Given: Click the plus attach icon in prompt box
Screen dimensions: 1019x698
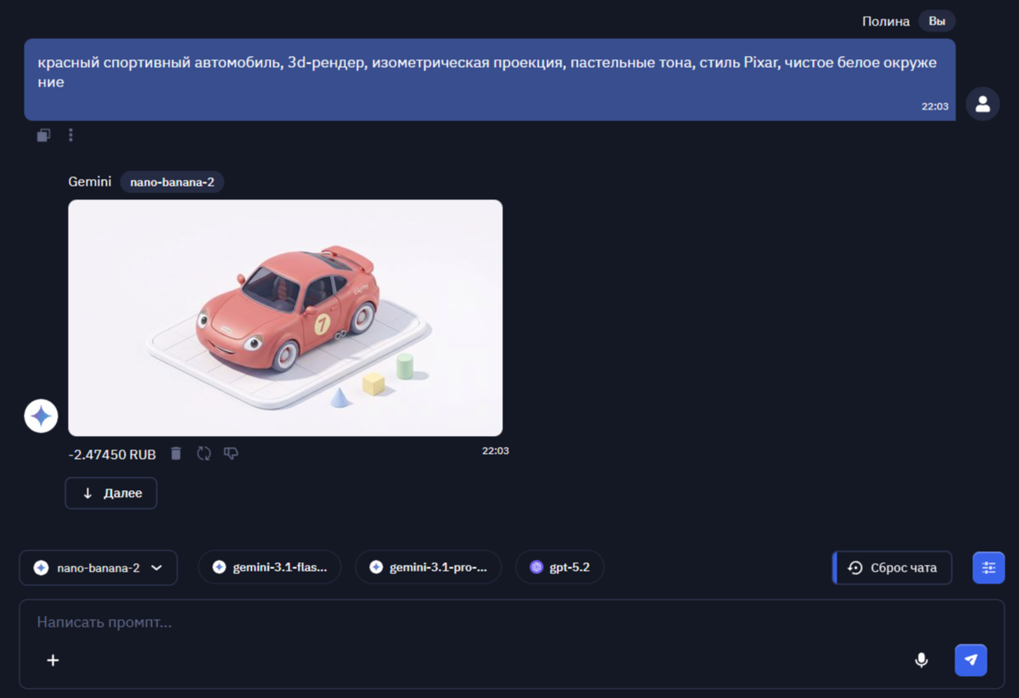Looking at the screenshot, I should pos(53,660).
